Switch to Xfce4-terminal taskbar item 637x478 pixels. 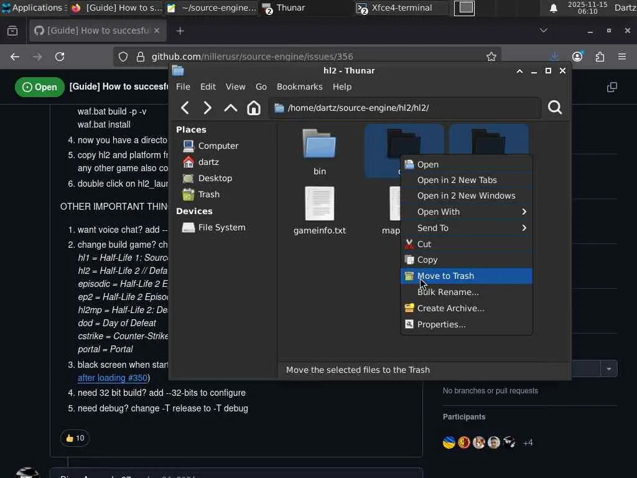[401, 7]
